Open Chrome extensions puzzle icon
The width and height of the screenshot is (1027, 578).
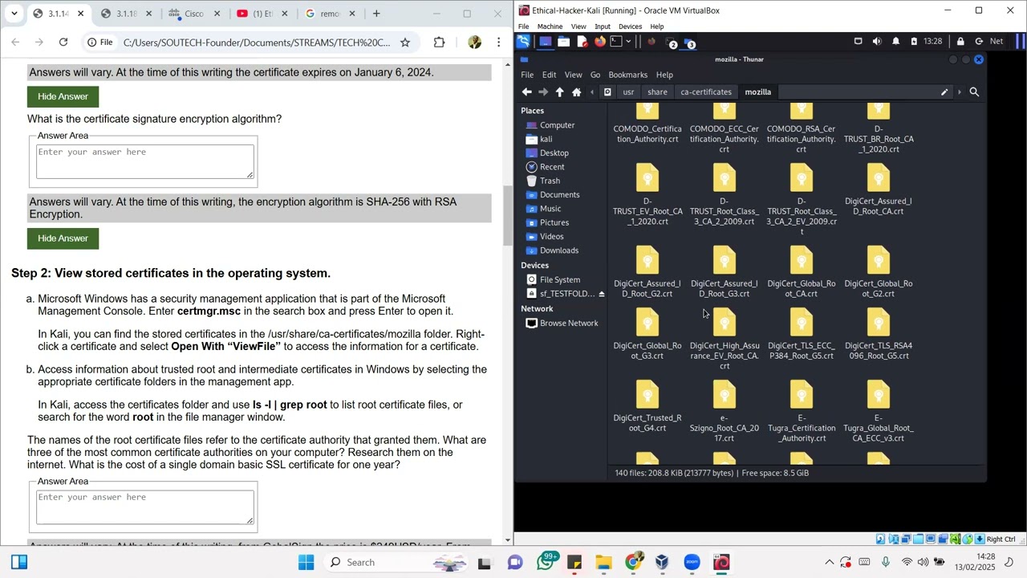click(439, 43)
